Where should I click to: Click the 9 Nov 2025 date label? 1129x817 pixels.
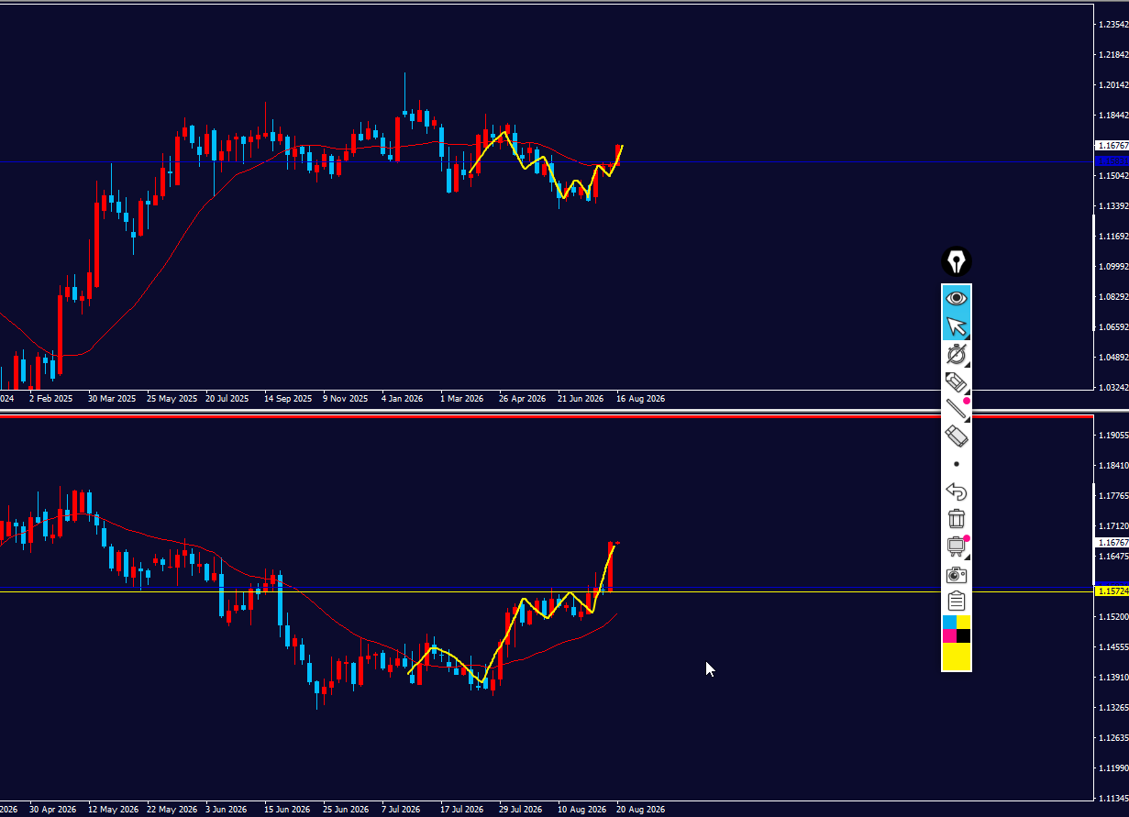tap(346, 399)
